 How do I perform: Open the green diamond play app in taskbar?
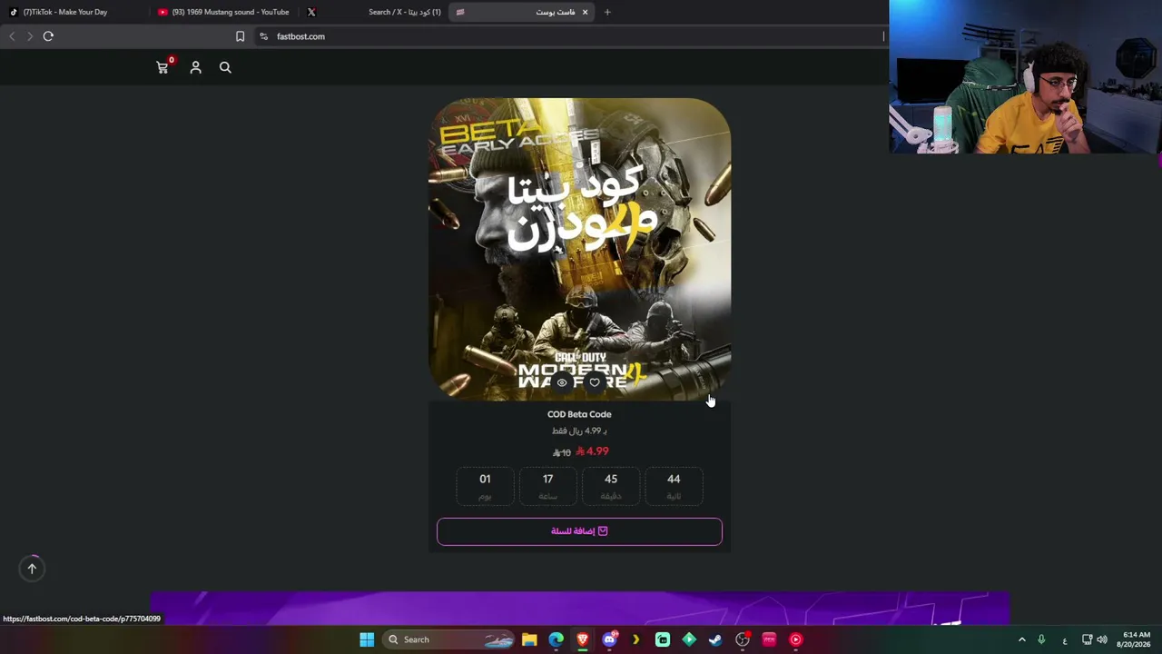pyautogui.click(x=689, y=639)
